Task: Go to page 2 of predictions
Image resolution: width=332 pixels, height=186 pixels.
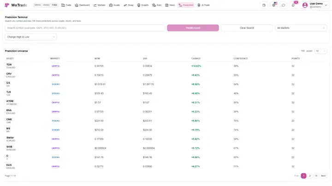Action: [310, 176]
